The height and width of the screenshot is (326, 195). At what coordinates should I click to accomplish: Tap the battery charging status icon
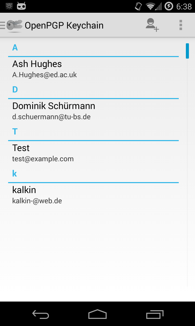(x=169, y=6)
